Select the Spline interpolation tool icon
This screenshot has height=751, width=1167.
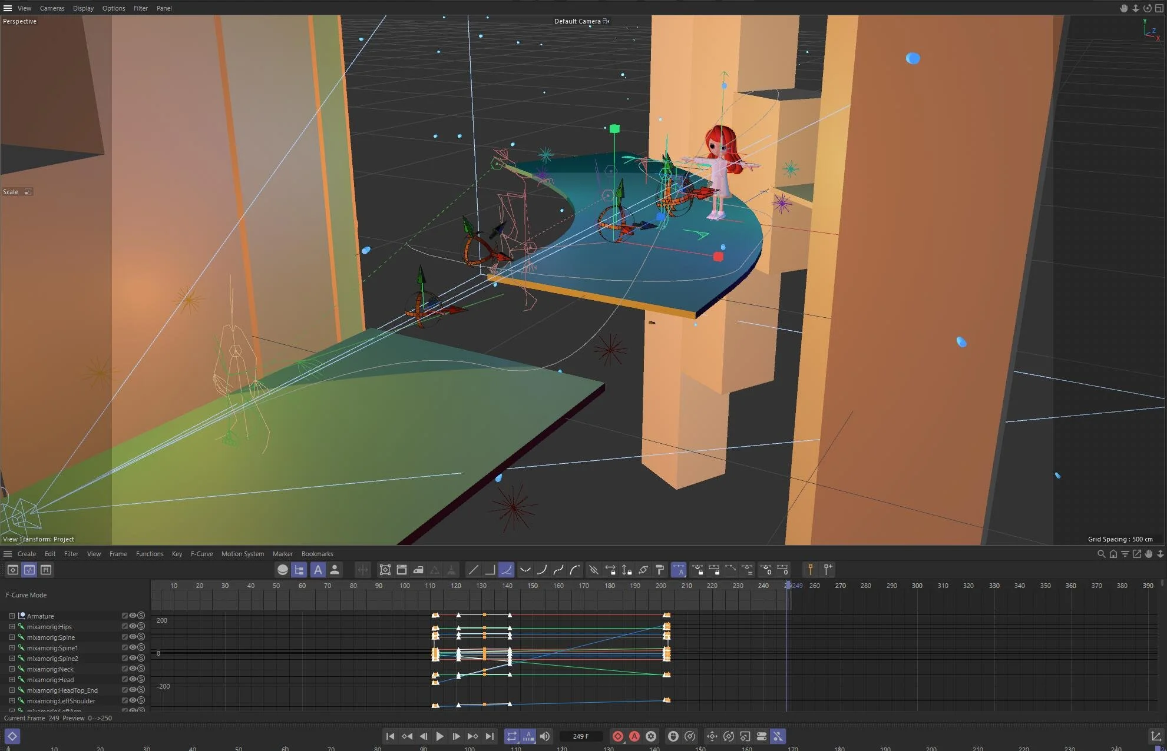click(x=507, y=570)
